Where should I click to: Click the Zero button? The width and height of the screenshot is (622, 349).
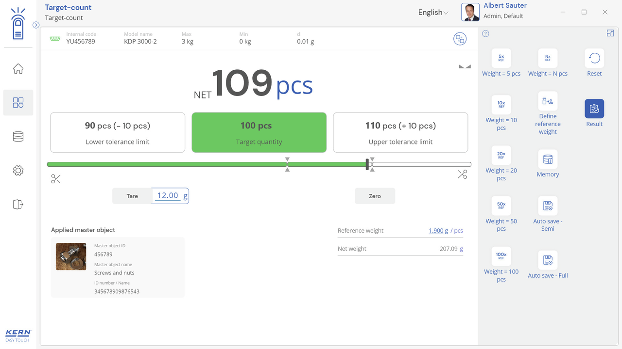[375, 196]
